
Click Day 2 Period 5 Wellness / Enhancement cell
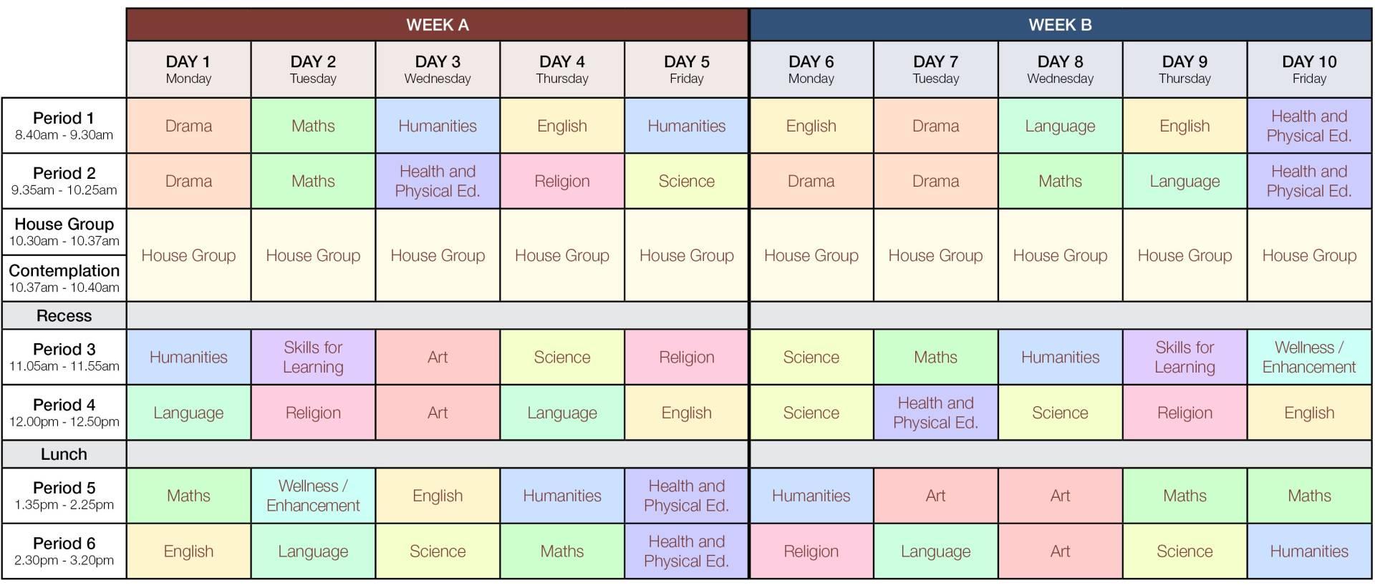pyautogui.click(x=313, y=496)
